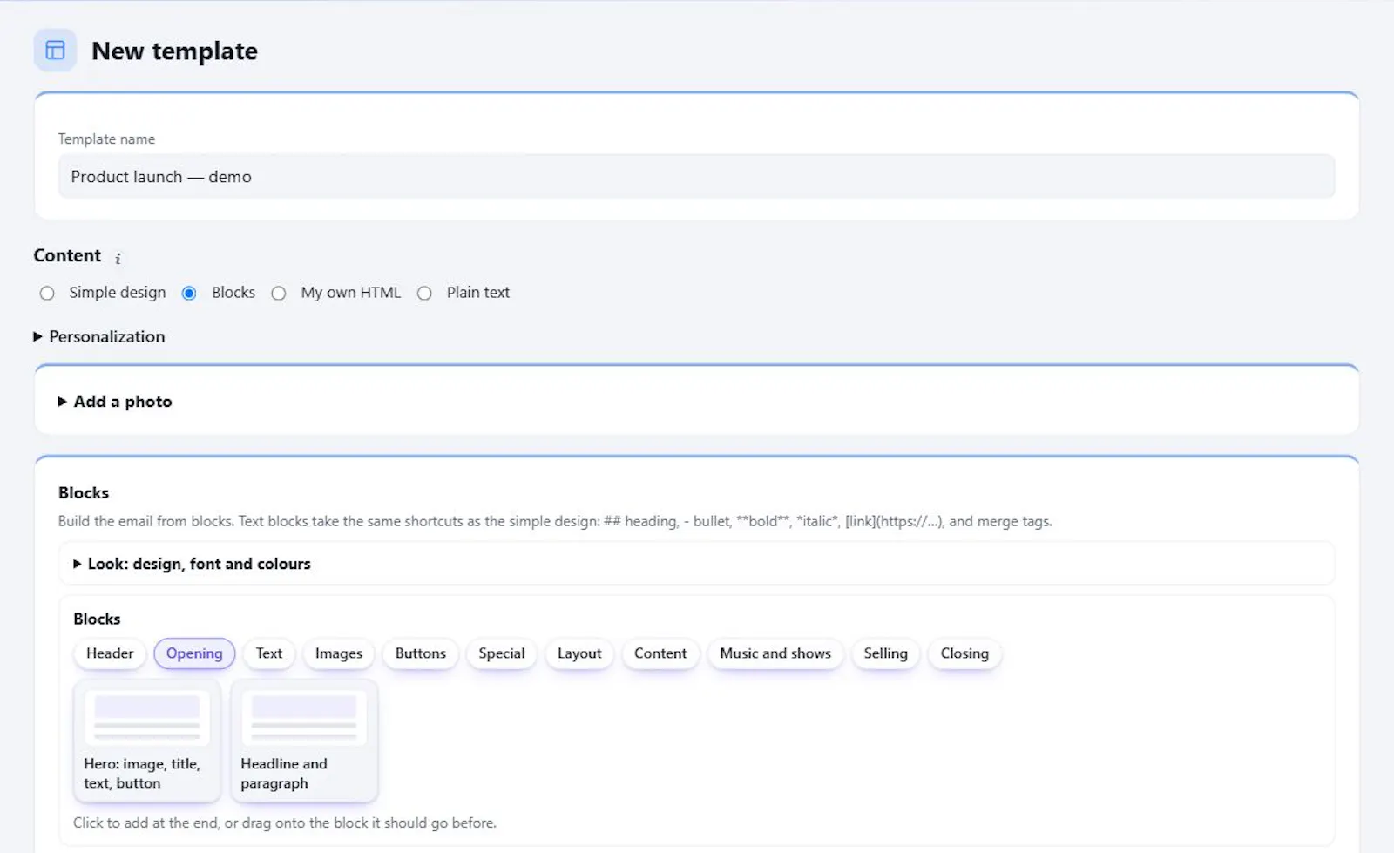Show the Buttons blocks category
The image size is (1394, 853).
click(421, 653)
